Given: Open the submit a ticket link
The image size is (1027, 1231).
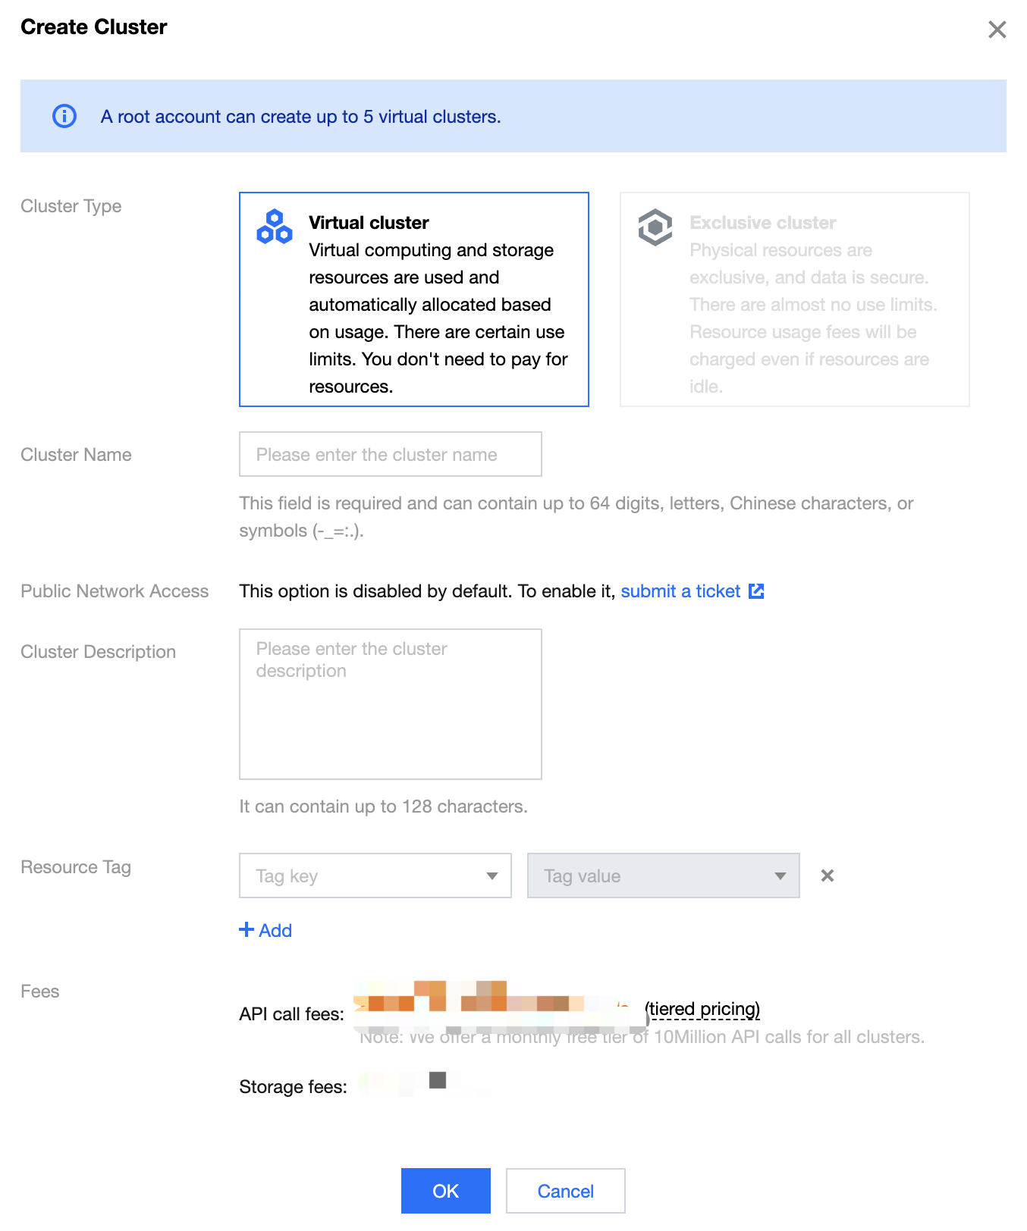Looking at the screenshot, I should tap(680, 591).
